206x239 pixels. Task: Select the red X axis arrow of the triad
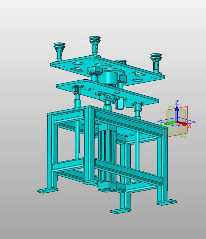click(182, 123)
